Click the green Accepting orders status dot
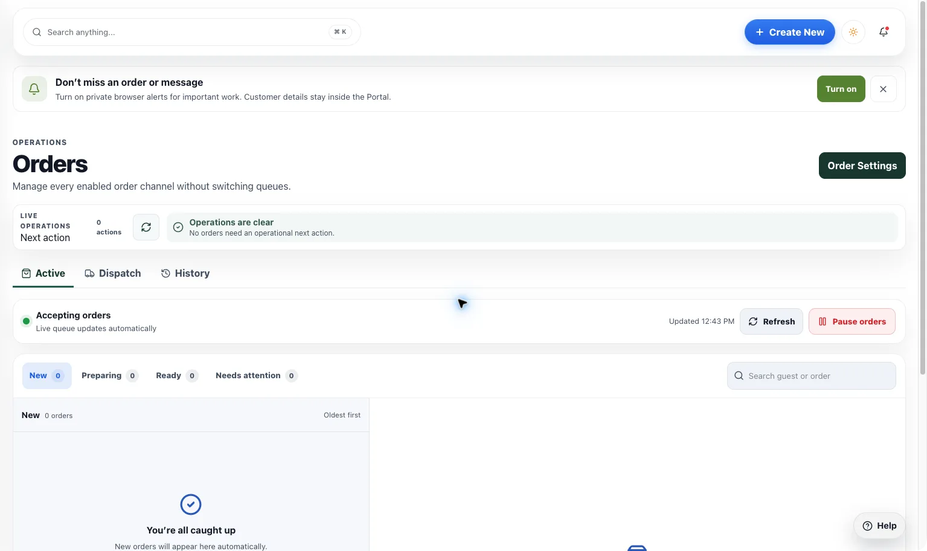The width and height of the screenshot is (927, 551). pyautogui.click(x=26, y=321)
